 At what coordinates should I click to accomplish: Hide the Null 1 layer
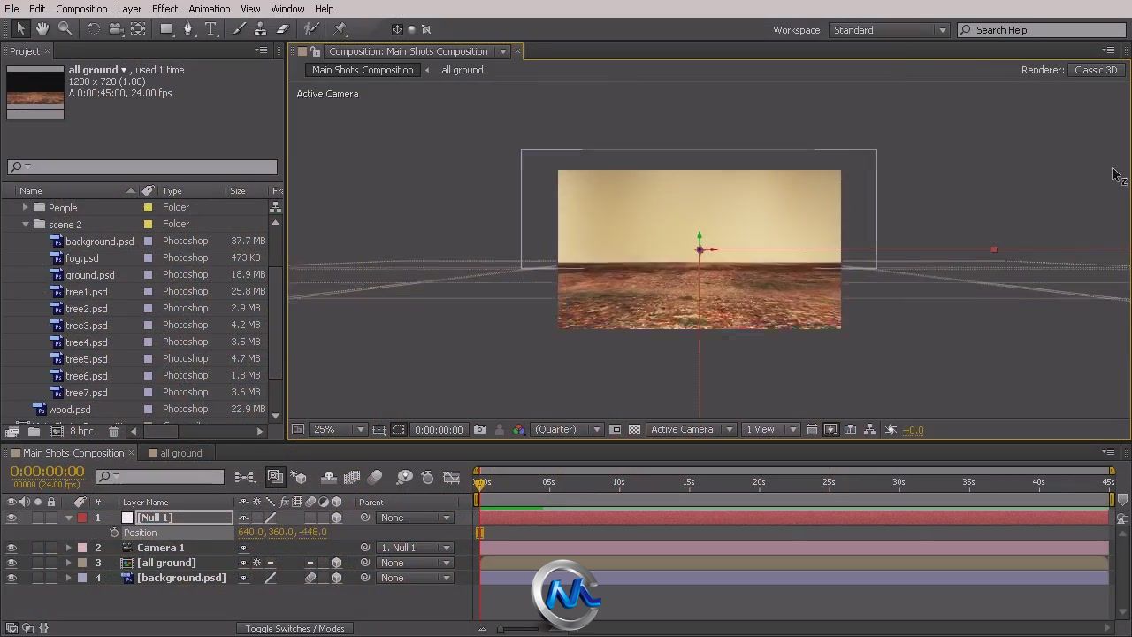(11, 518)
